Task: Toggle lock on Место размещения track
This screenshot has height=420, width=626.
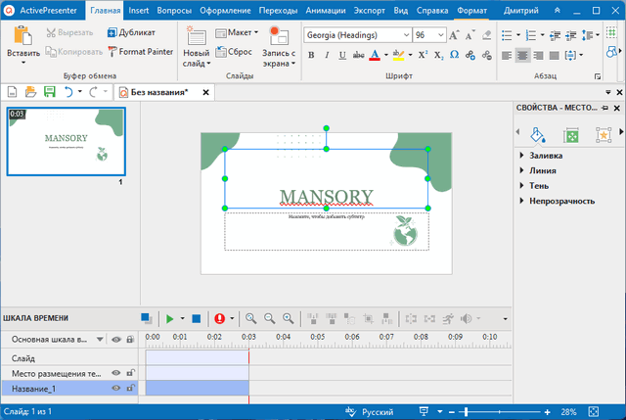Action: tap(129, 373)
